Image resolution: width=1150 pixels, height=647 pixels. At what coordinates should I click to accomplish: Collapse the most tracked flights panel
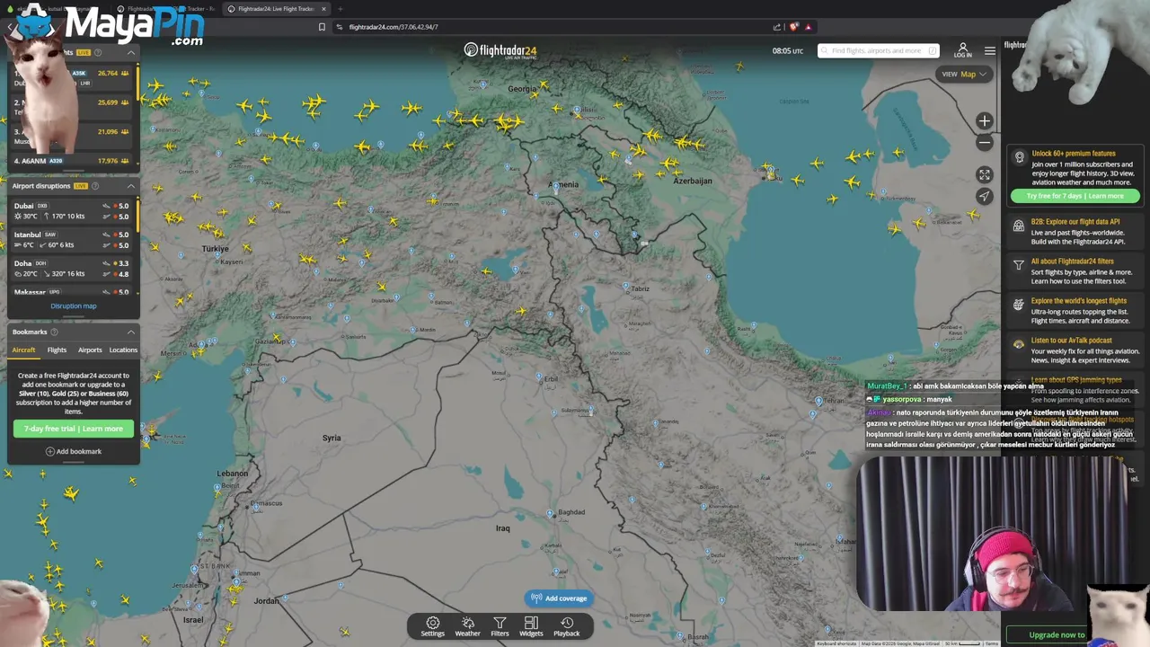point(130,53)
